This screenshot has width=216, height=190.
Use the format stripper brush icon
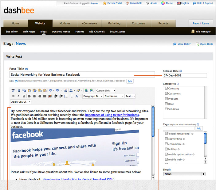pyautogui.click(x=78, y=90)
